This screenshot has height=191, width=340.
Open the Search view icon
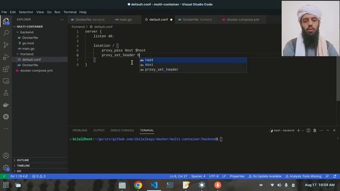[6, 33]
